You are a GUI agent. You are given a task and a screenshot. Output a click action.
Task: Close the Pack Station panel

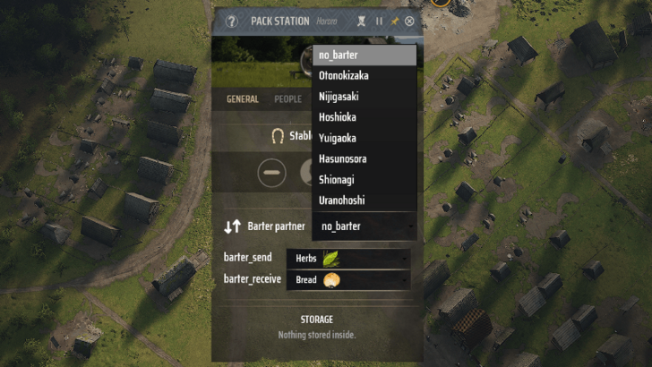coord(409,21)
